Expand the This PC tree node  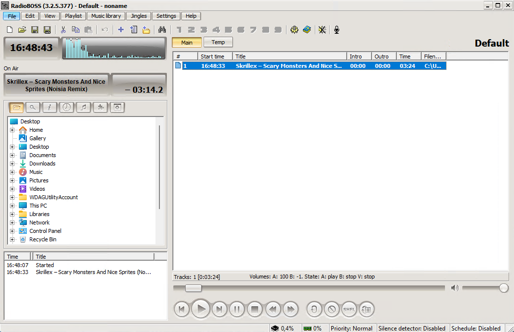12,206
